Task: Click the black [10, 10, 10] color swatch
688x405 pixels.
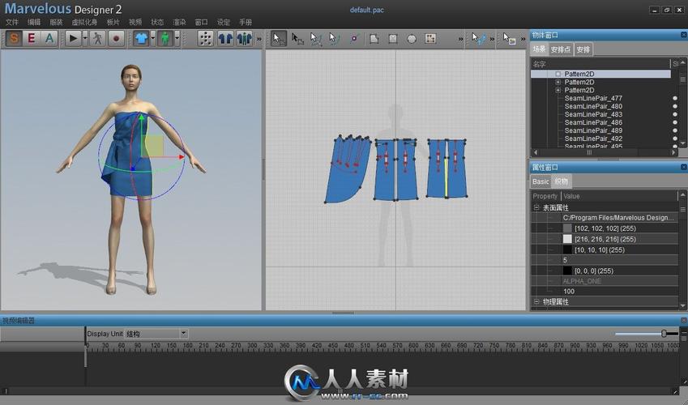Action: pyautogui.click(x=567, y=249)
